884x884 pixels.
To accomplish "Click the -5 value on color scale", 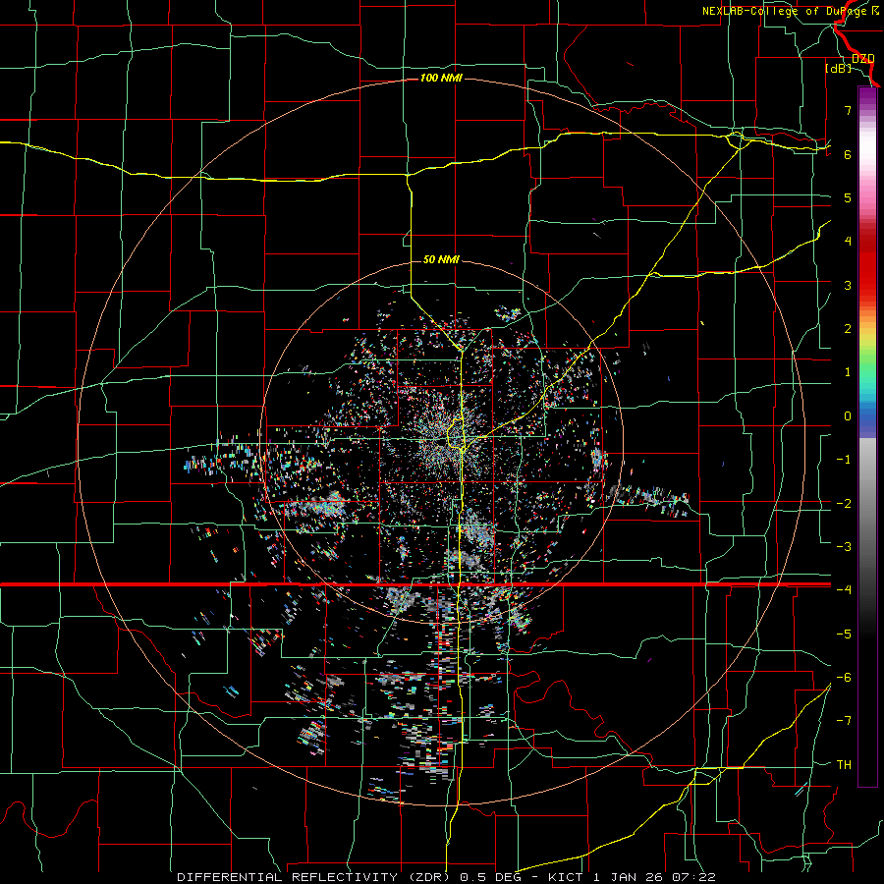I will coord(844,635).
